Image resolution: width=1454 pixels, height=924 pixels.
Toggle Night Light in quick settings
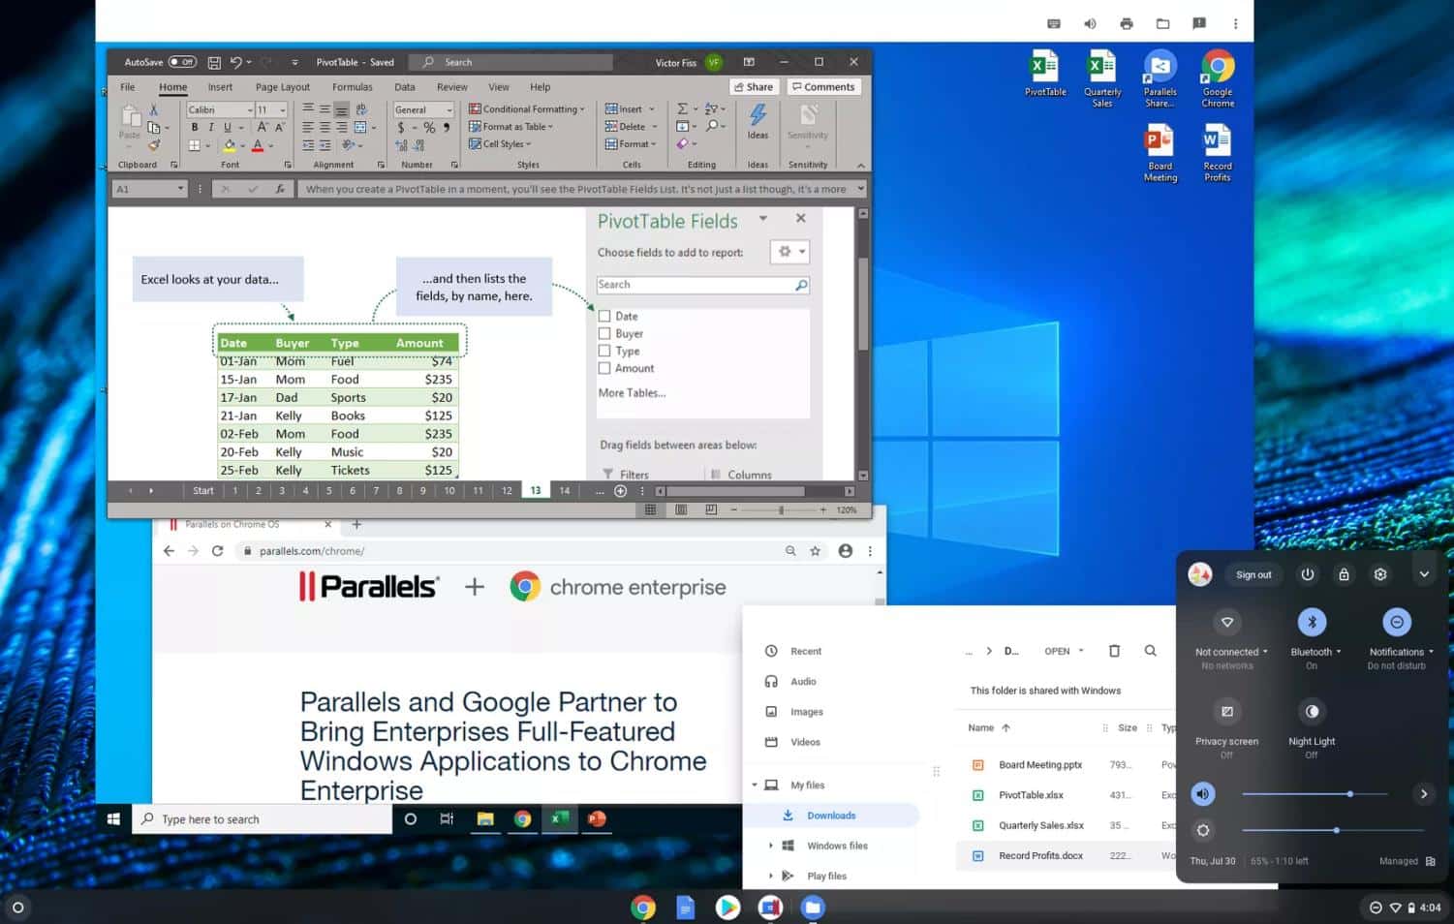pos(1312,711)
